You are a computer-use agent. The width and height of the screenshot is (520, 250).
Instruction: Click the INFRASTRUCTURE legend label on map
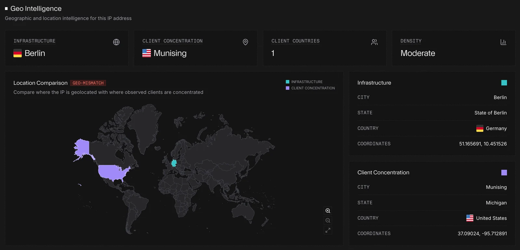[307, 82]
